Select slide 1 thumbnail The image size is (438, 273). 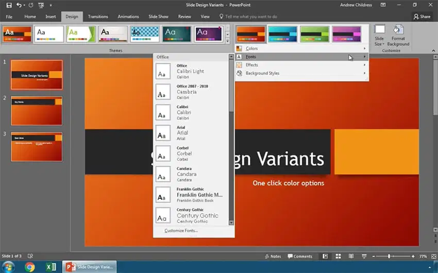(37, 75)
